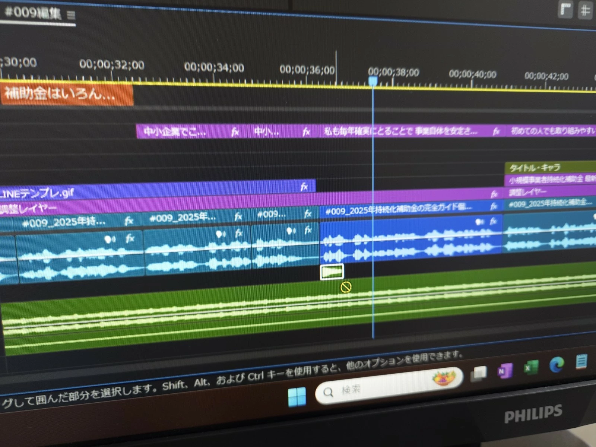The height and width of the screenshot is (447, 596).
Task: Click fx badge on audio below #009_2025年… clip
Action: click(239, 234)
